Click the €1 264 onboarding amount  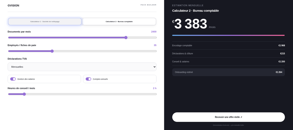coord(279,72)
